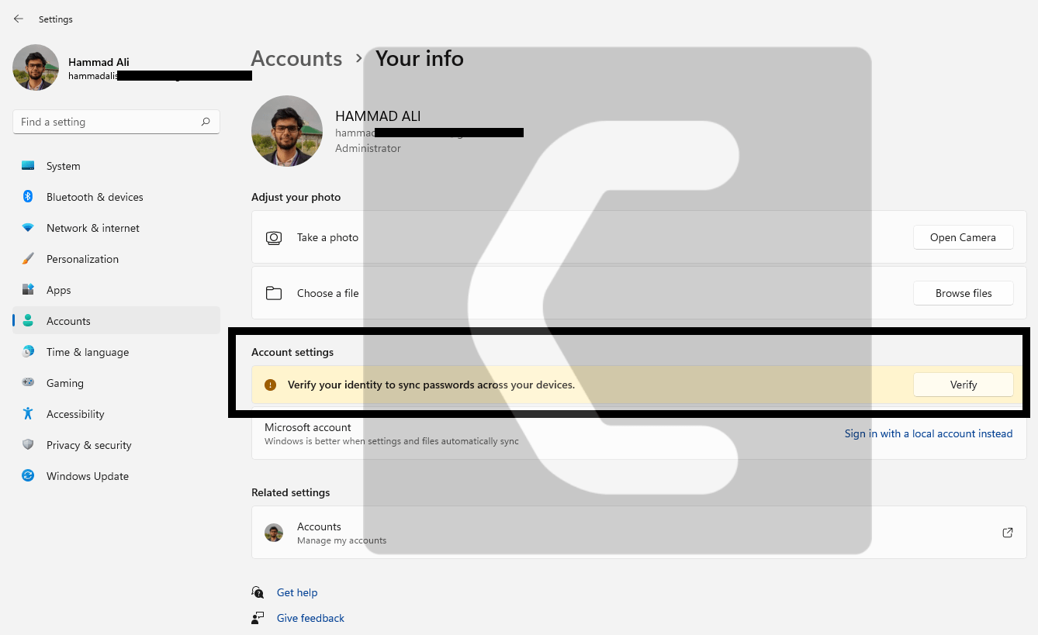The width and height of the screenshot is (1038, 635).
Task: Click the Apps icon in sidebar
Action: click(x=28, y=290)
